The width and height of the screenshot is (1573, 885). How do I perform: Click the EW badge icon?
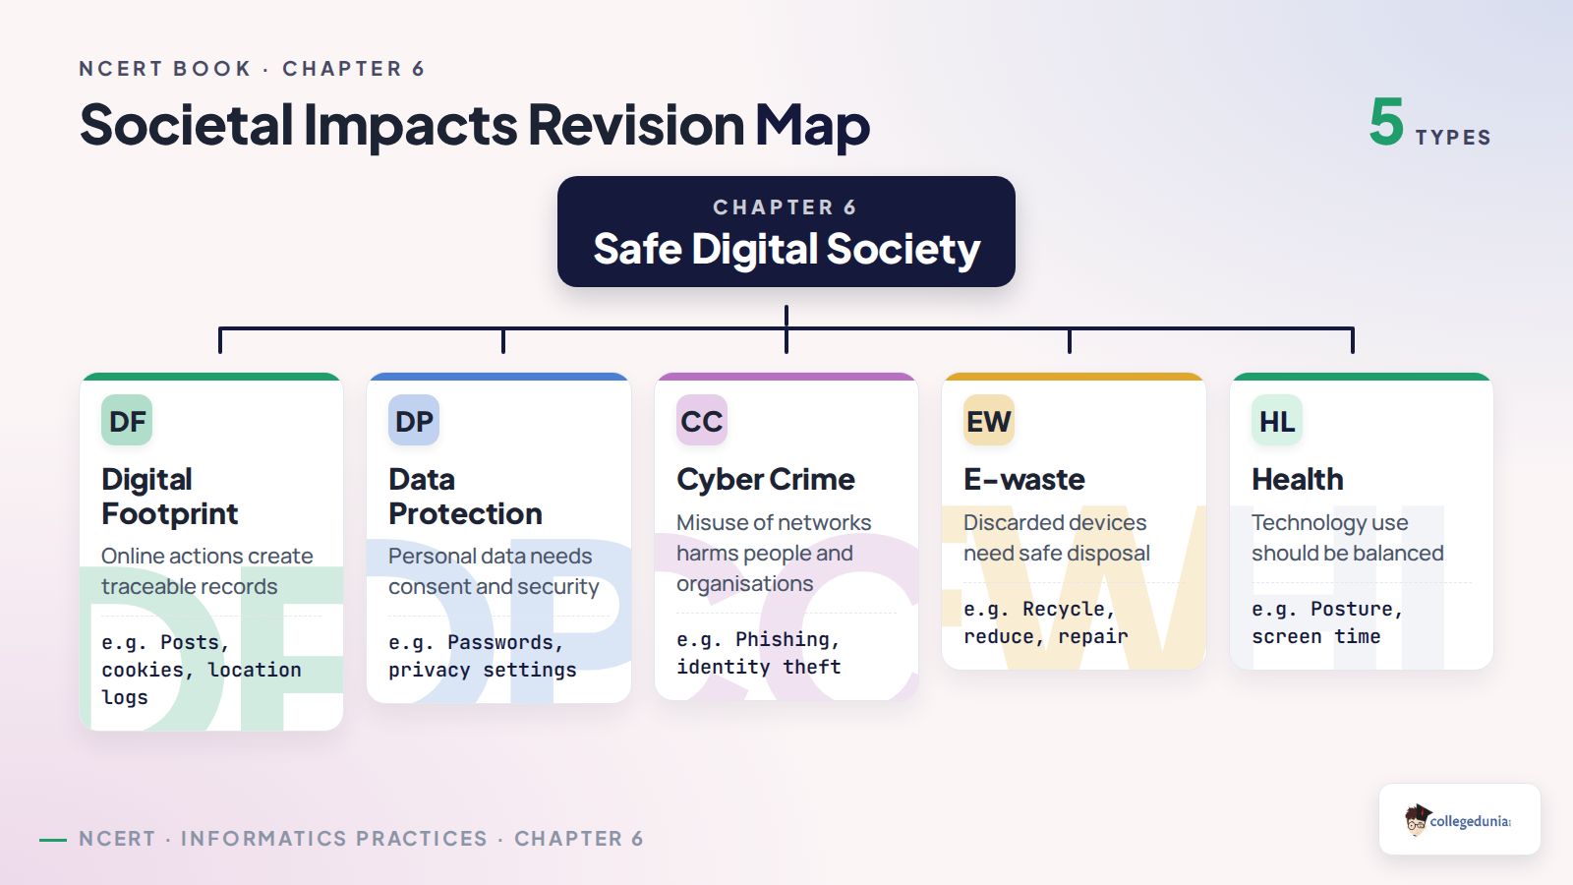[989, 421]
